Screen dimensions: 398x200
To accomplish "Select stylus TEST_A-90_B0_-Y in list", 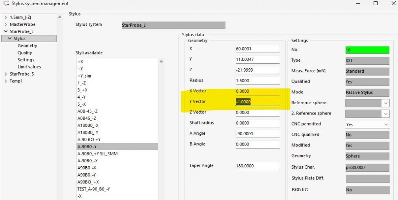I will [94, 189].
